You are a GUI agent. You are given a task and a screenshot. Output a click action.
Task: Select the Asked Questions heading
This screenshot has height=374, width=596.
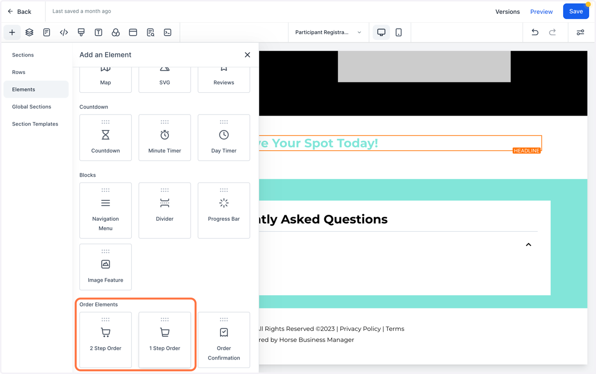tap(323, 219)
